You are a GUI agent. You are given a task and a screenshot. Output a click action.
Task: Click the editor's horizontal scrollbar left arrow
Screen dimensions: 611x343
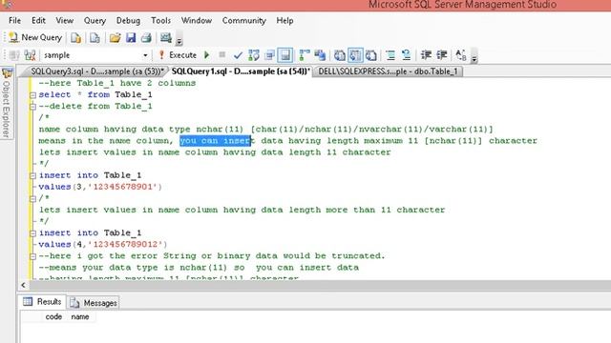[23, 285]
